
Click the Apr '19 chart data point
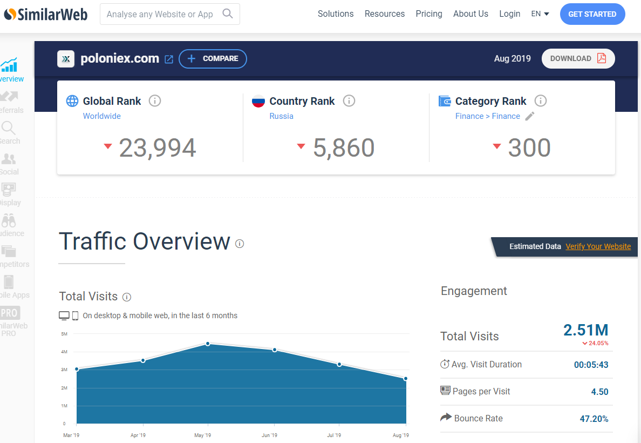(143, 361)
